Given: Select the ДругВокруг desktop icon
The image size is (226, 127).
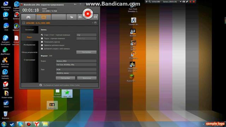Looking at the screenshot, I should 5,51.
